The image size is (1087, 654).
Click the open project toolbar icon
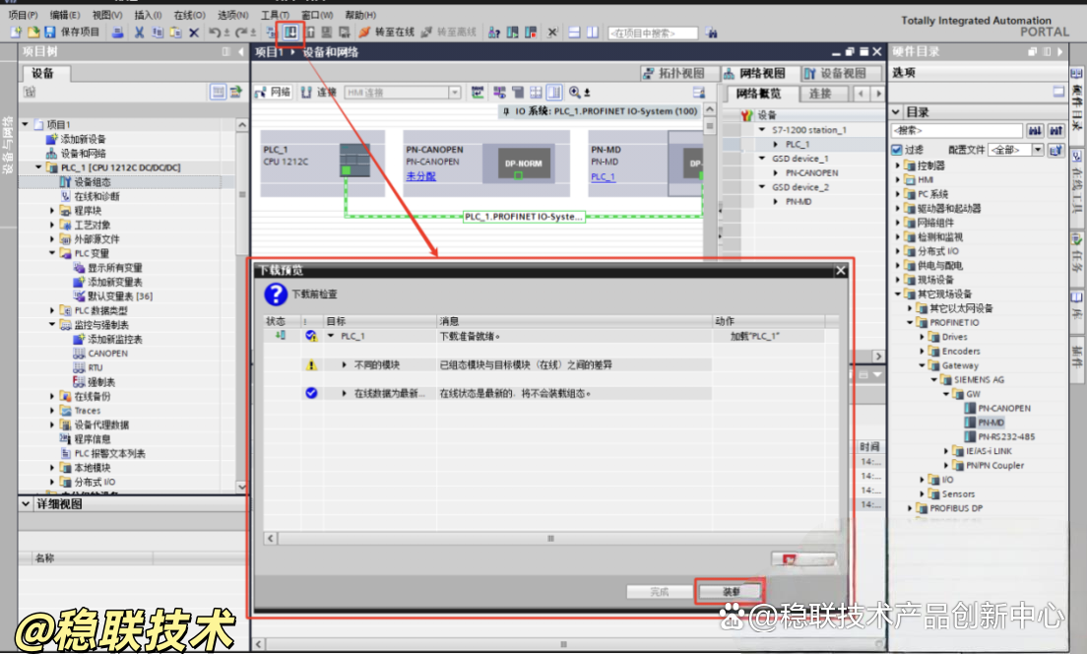[33, 32]
